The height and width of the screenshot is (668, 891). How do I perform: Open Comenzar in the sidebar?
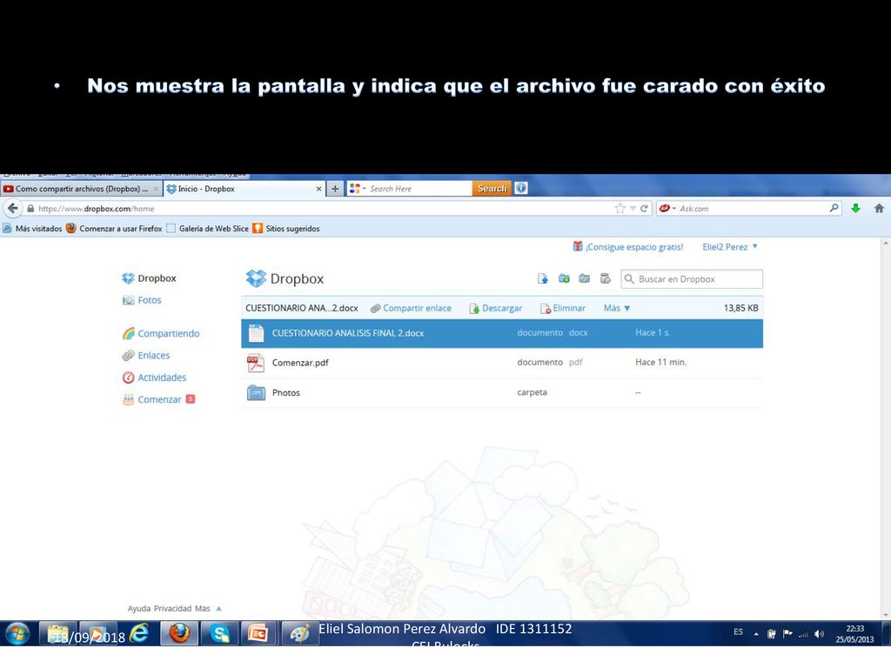pos(158,399)
